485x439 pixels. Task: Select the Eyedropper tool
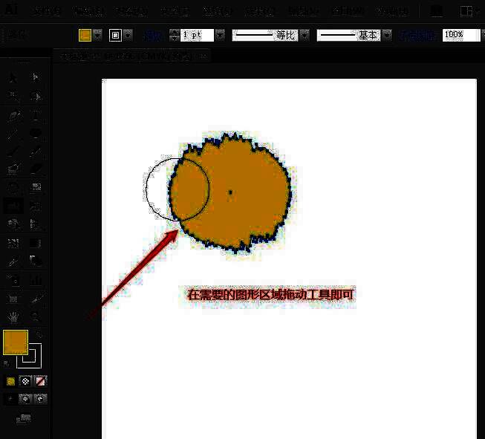(13, 261)
